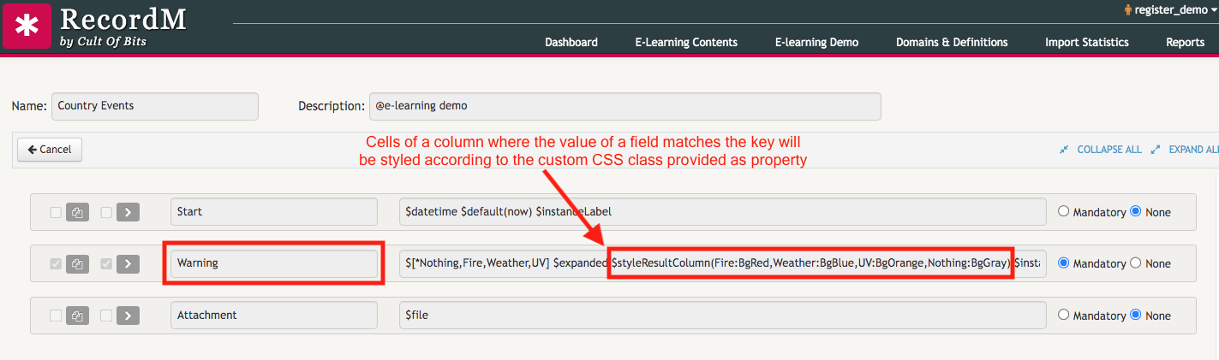Screen dimensions: 1219x360
Task: Click the COLLAPSE ALL link
Action: [1108, 150]
